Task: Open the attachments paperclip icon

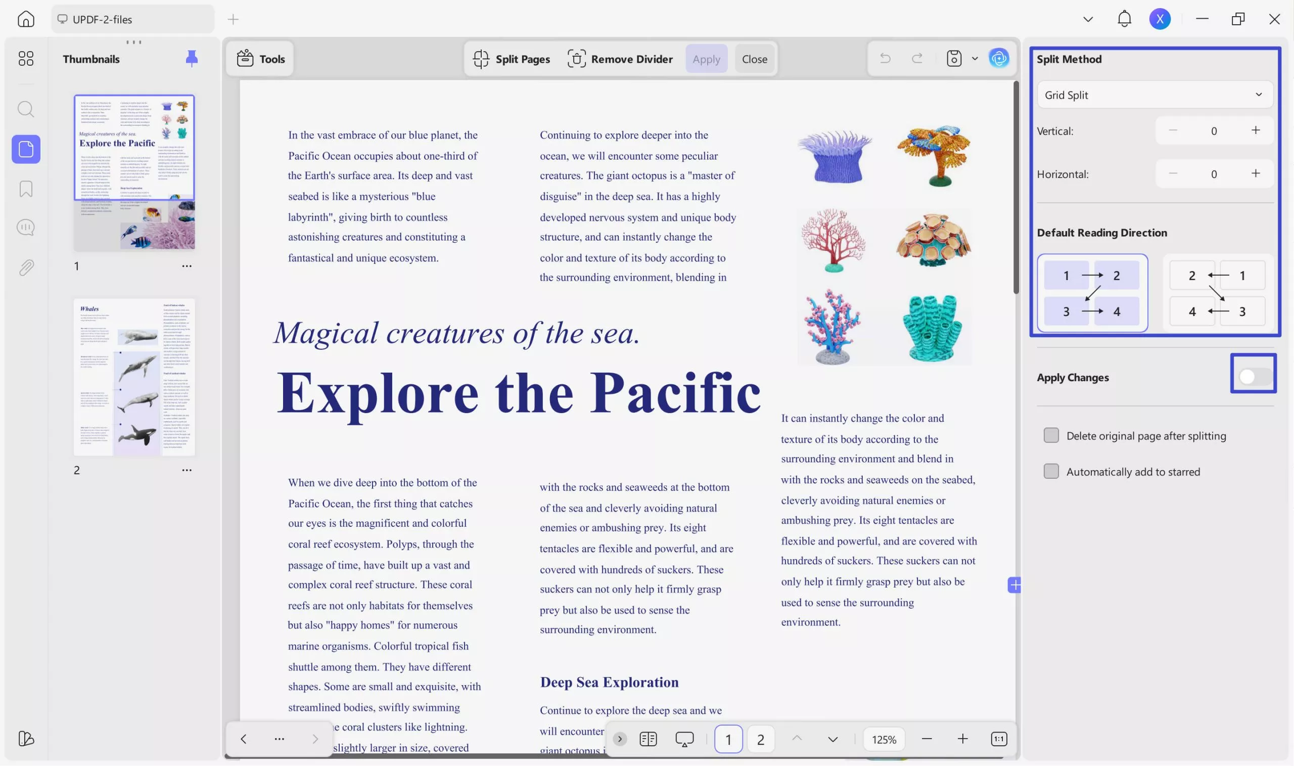Action: (26, 267)
